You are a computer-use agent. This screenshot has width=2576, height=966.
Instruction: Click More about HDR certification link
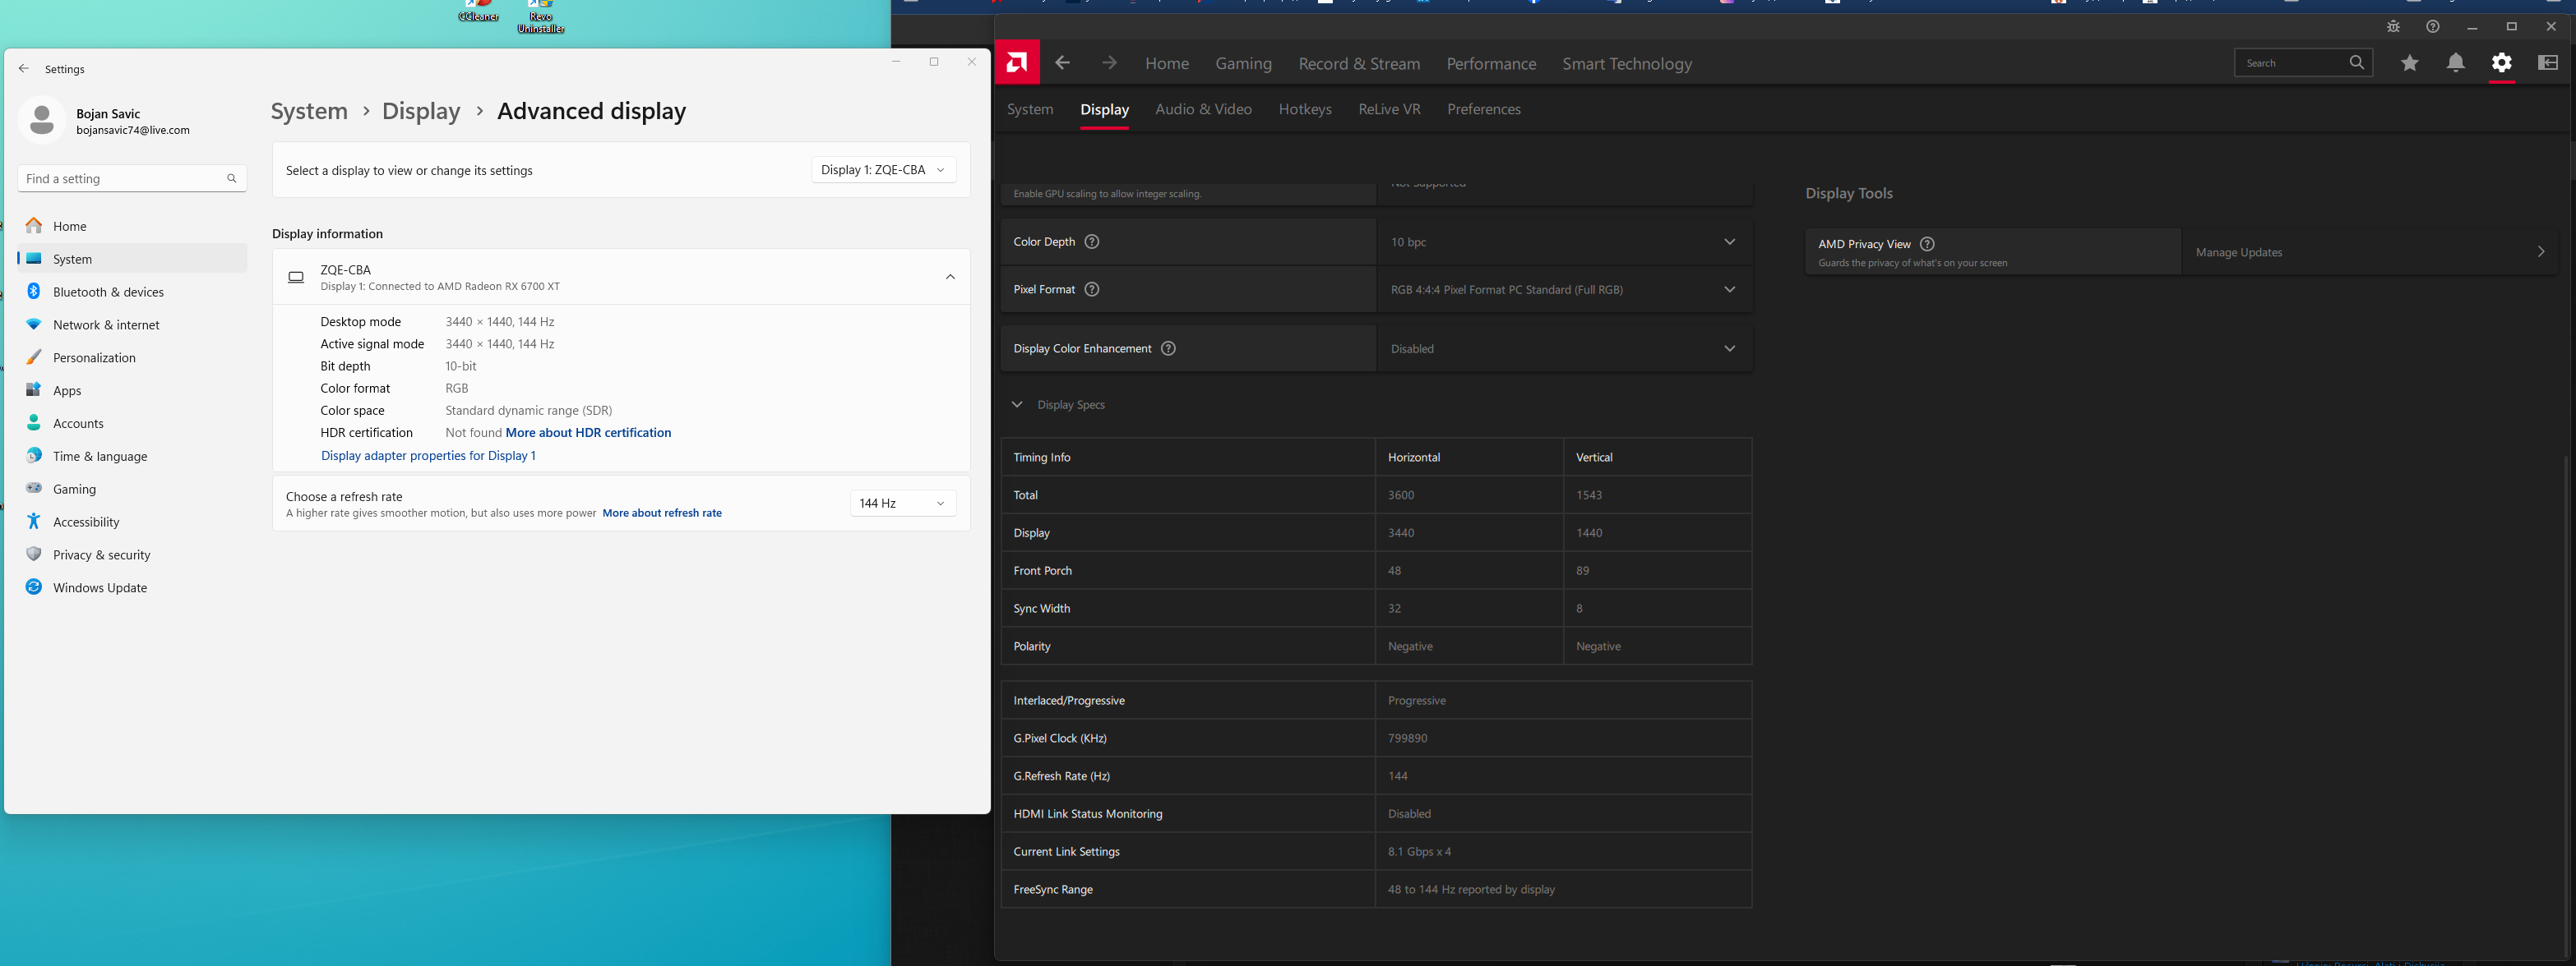click(x=588, y=433)
